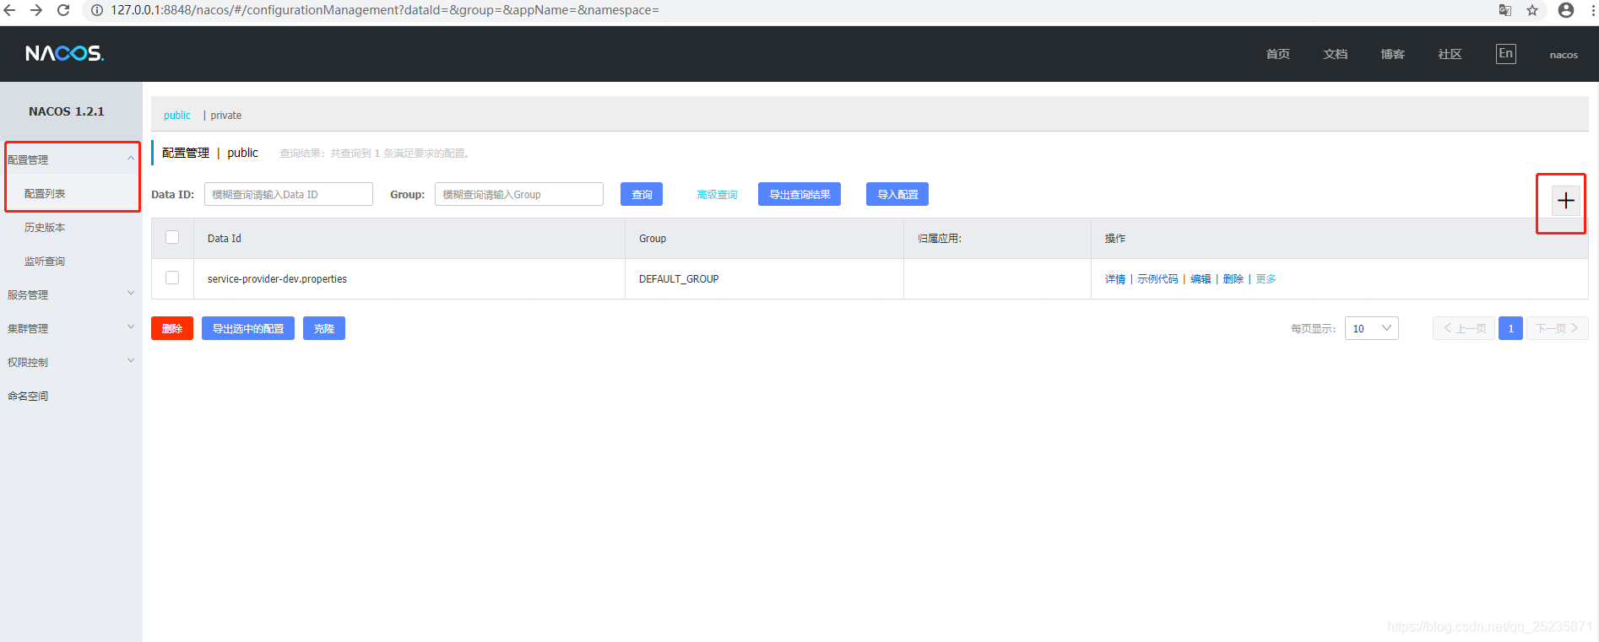The height and width of the screenshot is (642, 1599).
Task: Click the bookmark star icon
Action: tap(1532, 10)
